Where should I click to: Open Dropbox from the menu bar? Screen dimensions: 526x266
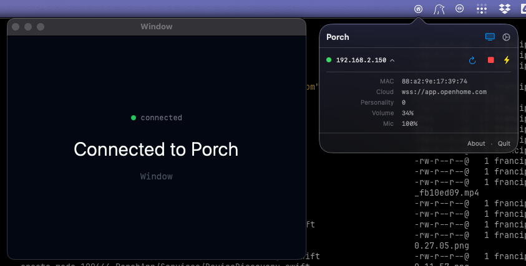(505, 9)
